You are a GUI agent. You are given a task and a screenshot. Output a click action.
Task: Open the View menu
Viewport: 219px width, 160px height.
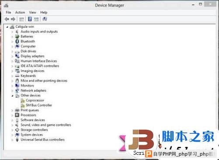pos(32,12)
